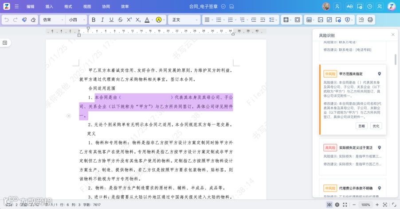This screenshot has width=400, height=209.
Task: Click the save disk icon beside the title
Action: [x=231, y=6]
